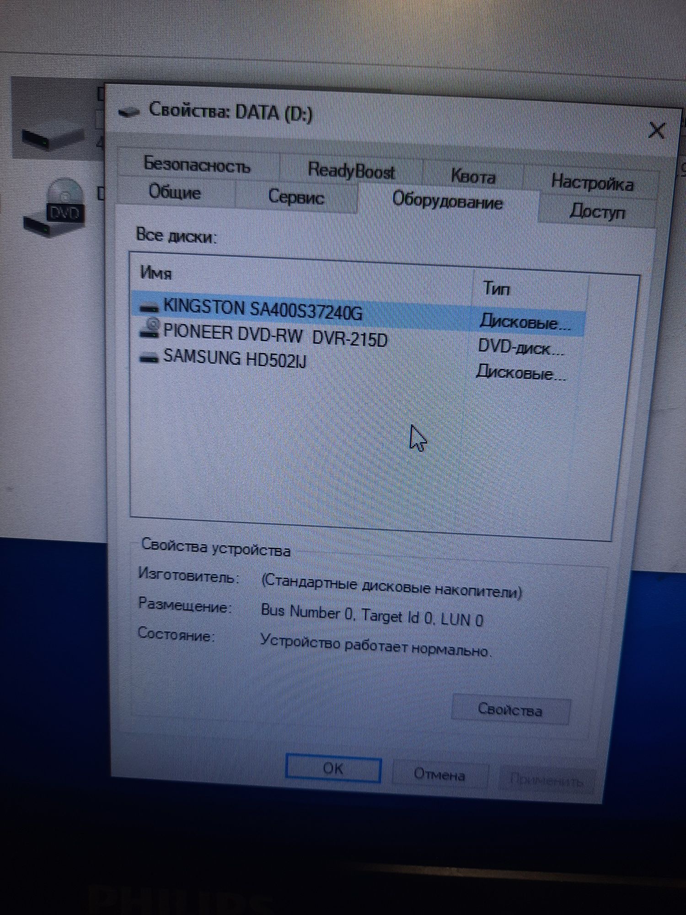Click the PIONEER DVD drive icon

(149, 330)
